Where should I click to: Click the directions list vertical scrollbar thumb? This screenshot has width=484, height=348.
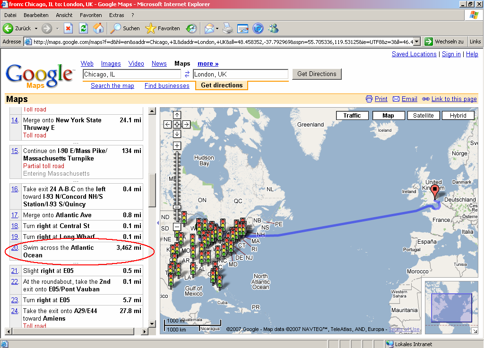click(152, 190)
